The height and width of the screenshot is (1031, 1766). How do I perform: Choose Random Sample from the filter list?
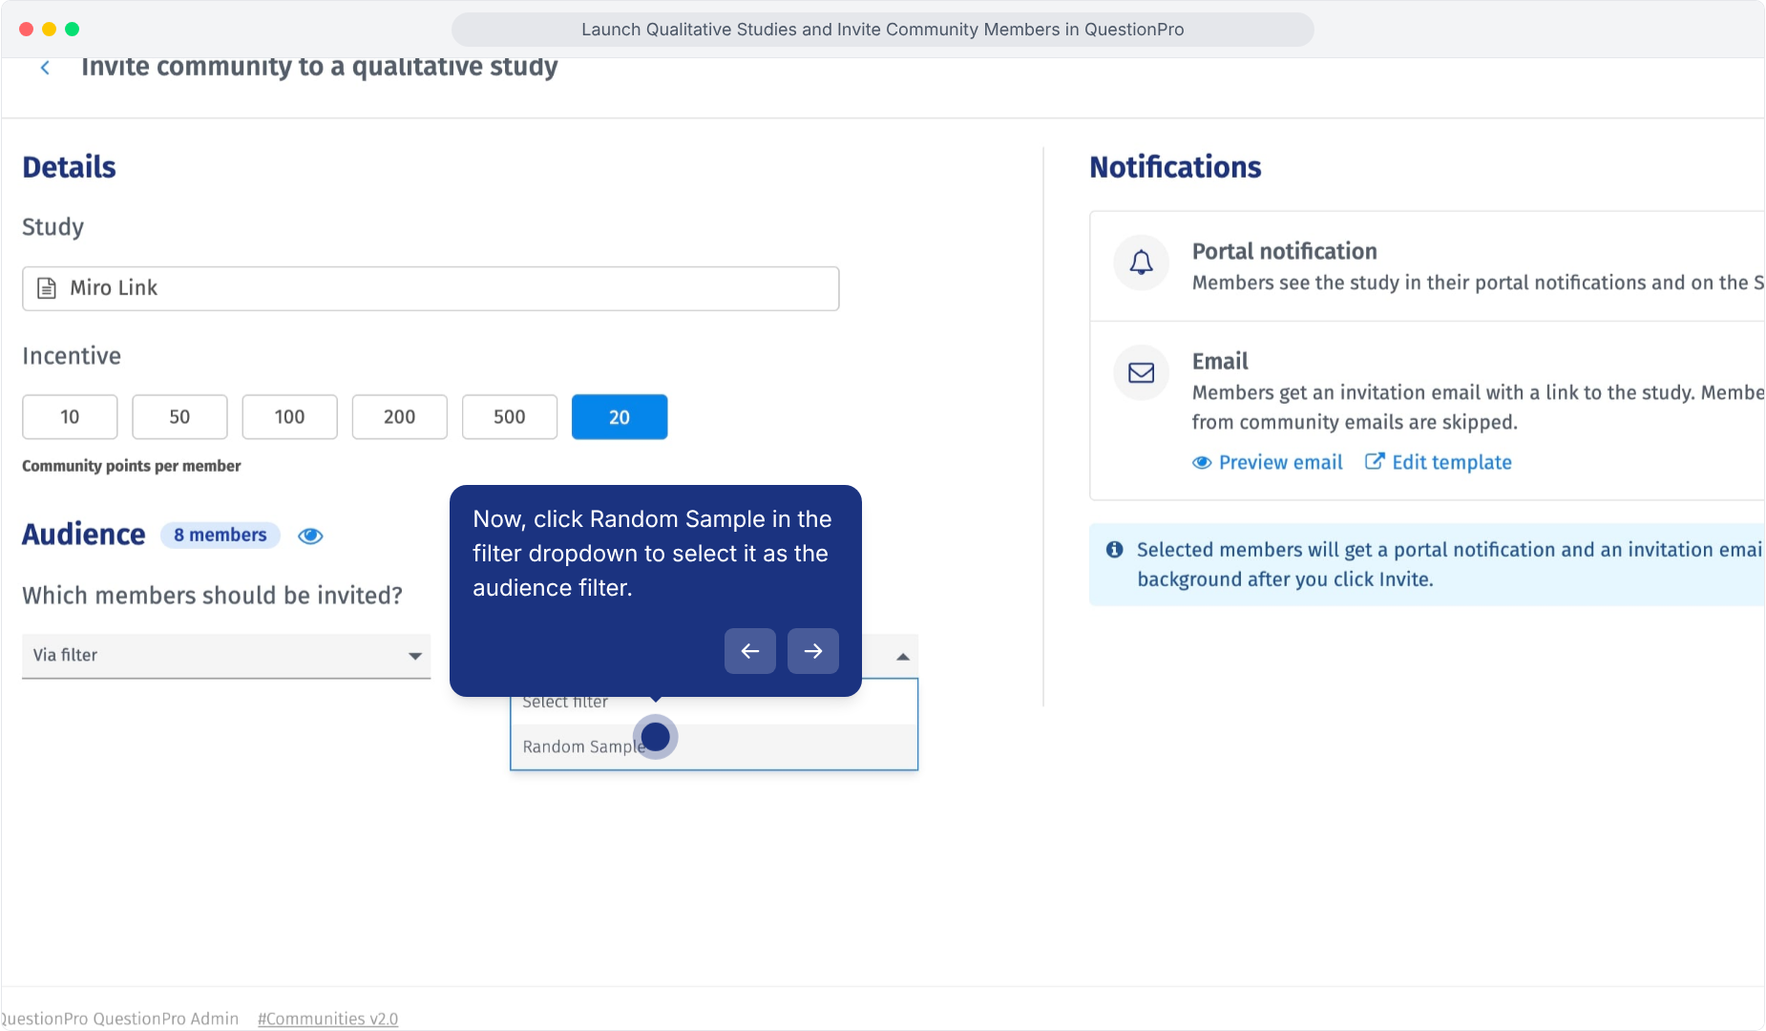(x=714, y=747)
